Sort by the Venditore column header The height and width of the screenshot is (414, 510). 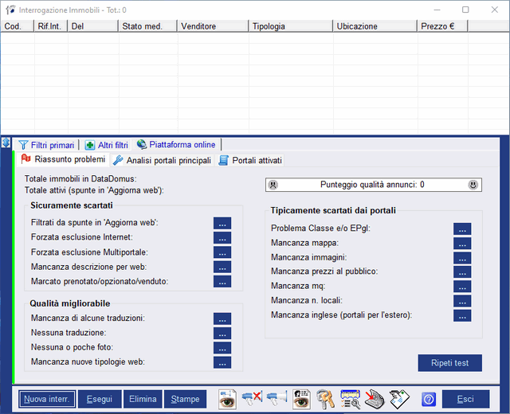pyautogui.click(x=213, y=26)
